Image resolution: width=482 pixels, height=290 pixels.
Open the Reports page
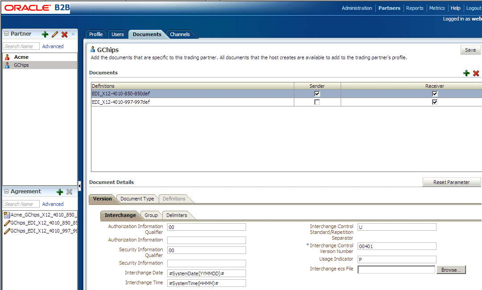(414, 8)
